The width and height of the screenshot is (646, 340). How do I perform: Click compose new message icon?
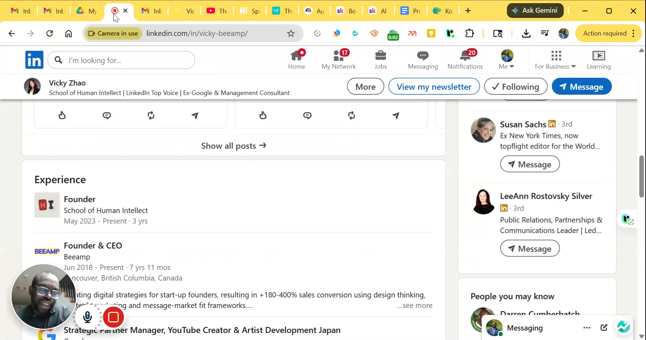[604, 328]
